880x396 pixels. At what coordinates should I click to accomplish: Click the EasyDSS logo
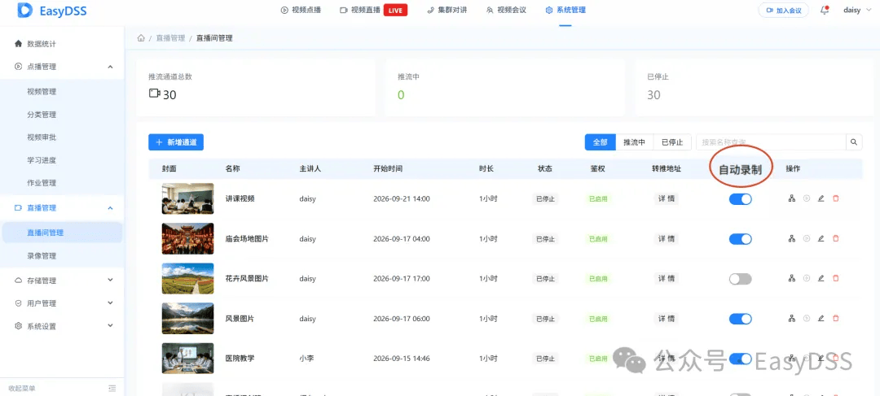click(x=52, y=10)
